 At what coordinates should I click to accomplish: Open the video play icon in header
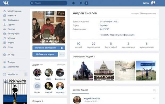click(86, 3)
